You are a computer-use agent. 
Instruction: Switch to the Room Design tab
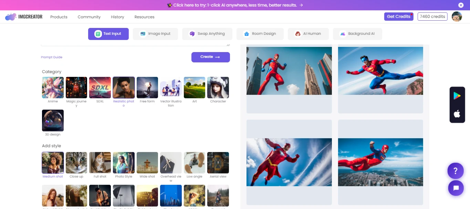tap(260, 34)
